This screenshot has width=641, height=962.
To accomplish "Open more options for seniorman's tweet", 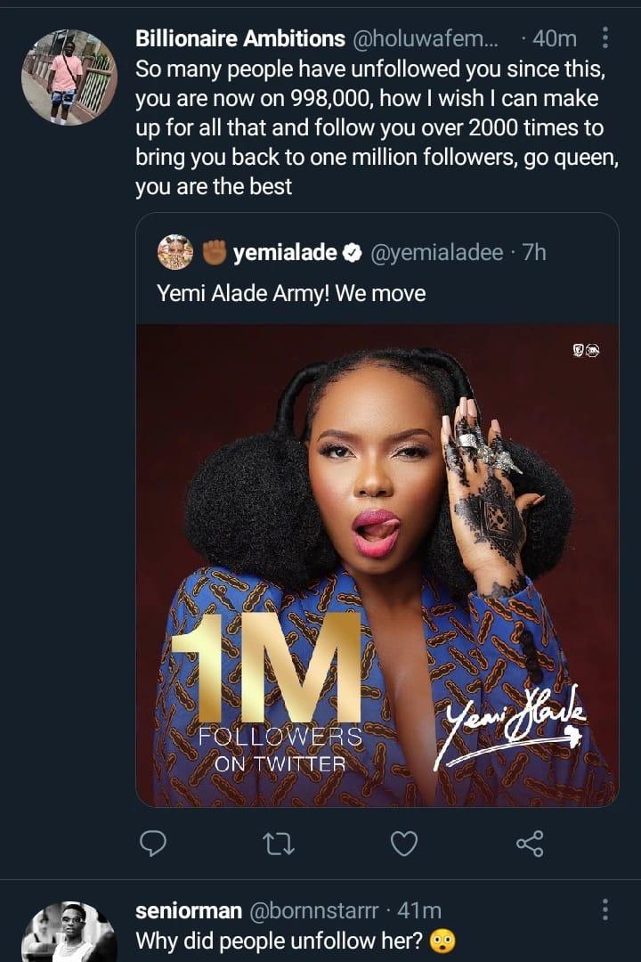I will click(605, 909).
